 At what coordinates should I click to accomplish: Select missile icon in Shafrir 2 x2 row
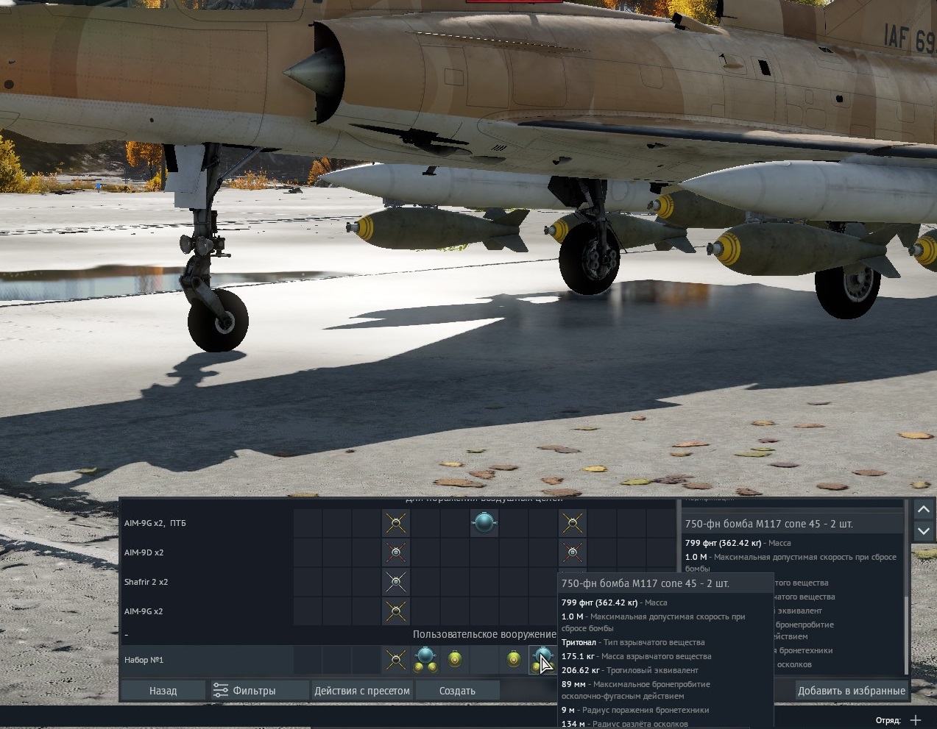(x=396, y=582)
